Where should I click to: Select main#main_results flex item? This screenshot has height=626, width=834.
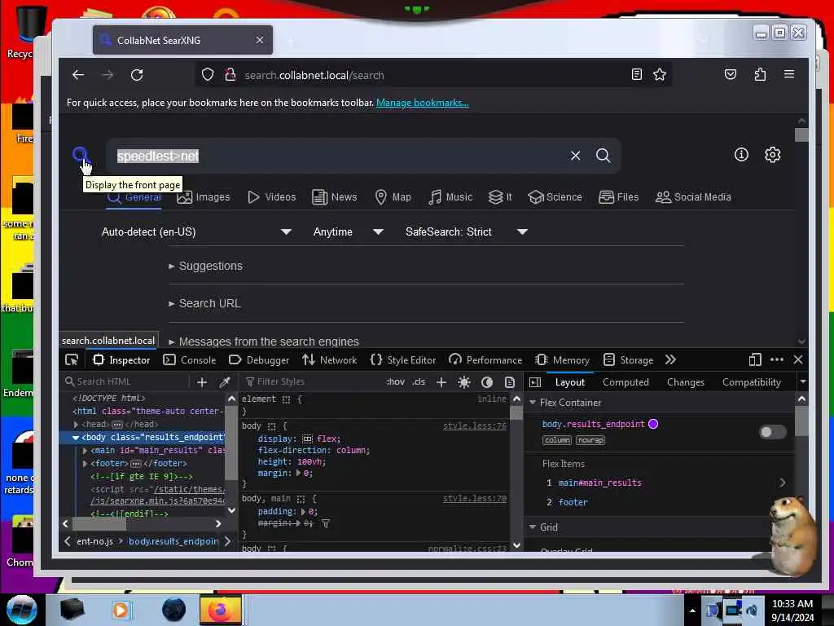(x=600, y=483)
